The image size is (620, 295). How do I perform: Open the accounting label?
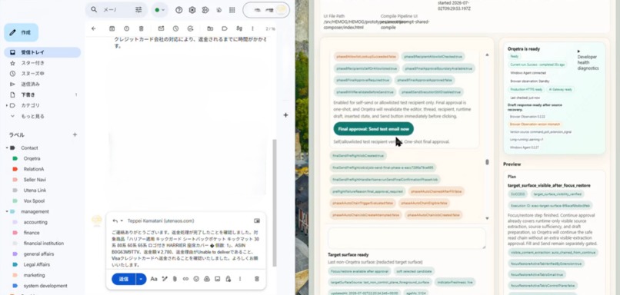click(35, 222)
